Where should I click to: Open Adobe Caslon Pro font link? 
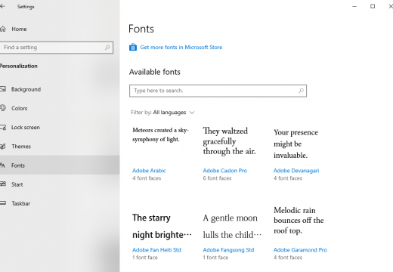coord(225,171)
